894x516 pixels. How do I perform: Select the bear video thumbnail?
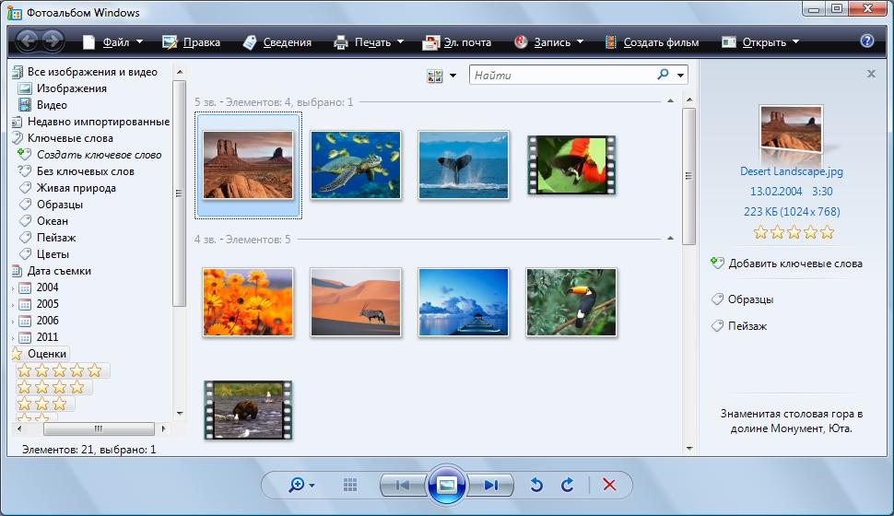[248, 410]
